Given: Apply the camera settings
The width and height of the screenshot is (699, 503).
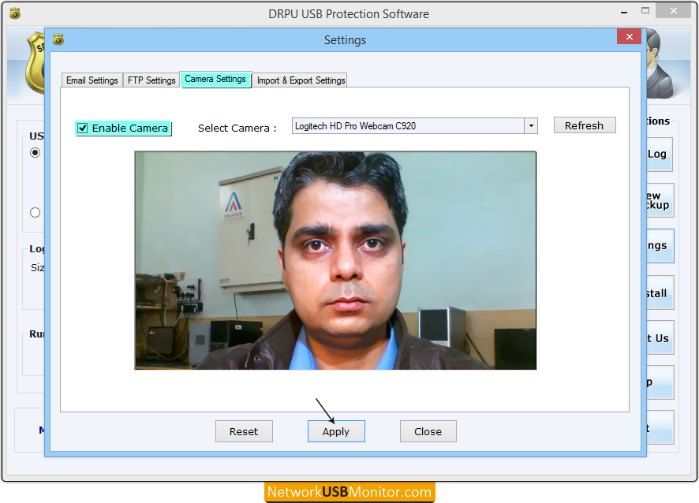Looking at the screenshot, I should click(336, 431).
